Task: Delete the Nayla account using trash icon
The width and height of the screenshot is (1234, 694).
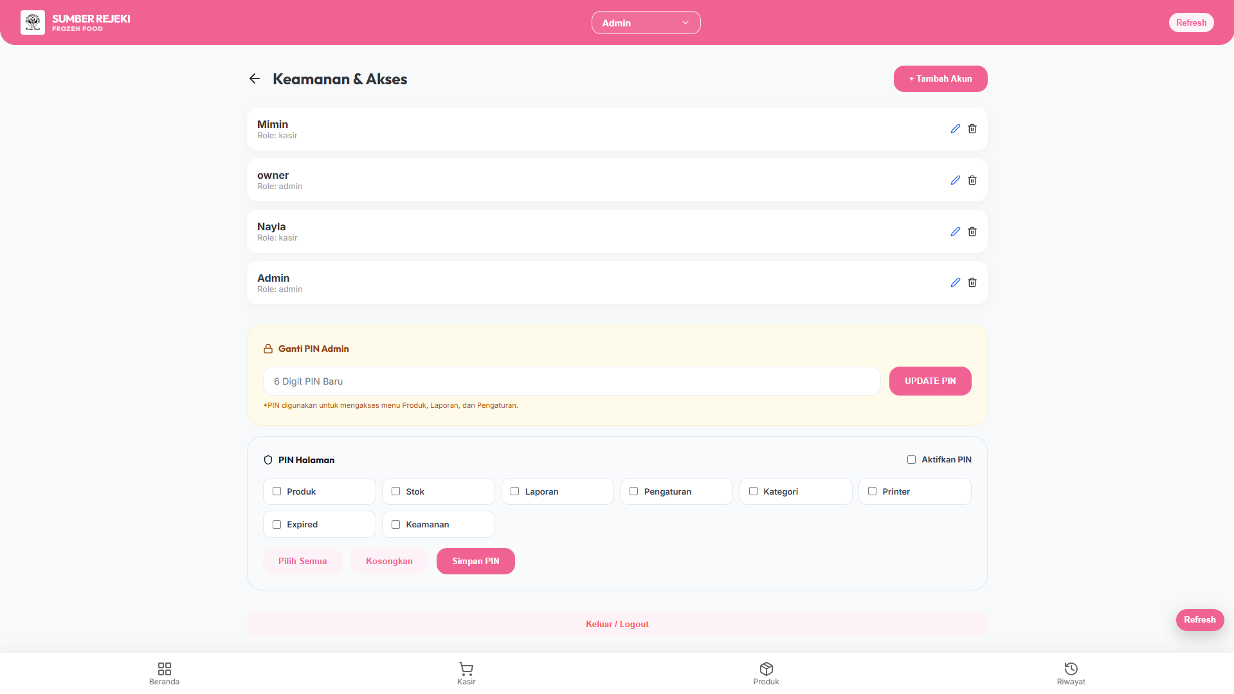Action: coord(972,232)
